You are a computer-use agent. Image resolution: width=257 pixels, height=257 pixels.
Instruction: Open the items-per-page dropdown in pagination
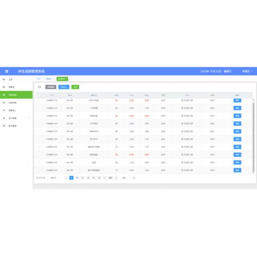[x=56, y=178]
